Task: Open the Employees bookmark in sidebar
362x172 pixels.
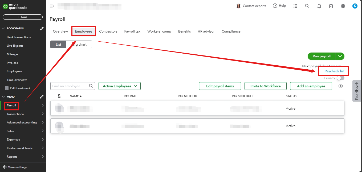Action: pyautogui.click(x=14, y=71)
